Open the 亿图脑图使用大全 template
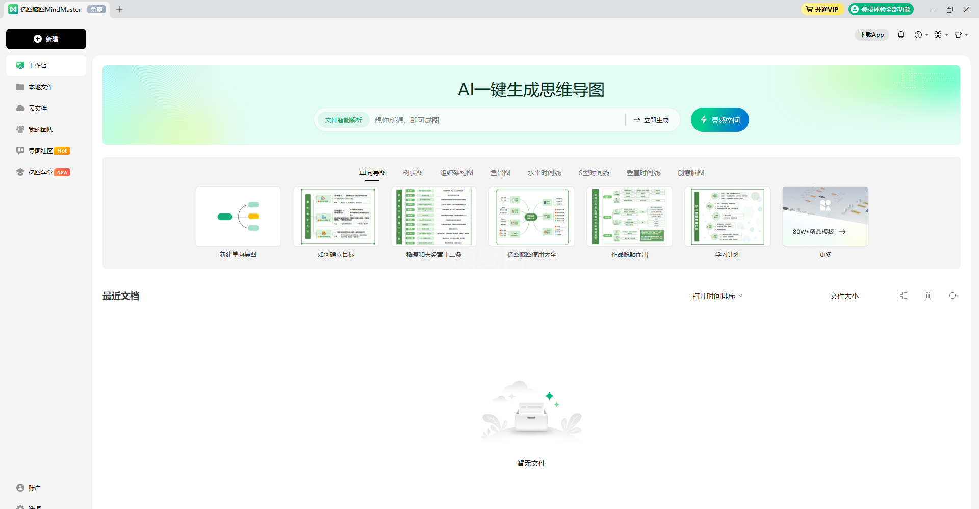The width and height of the screenshot is (979, 509). pos(532,217)
